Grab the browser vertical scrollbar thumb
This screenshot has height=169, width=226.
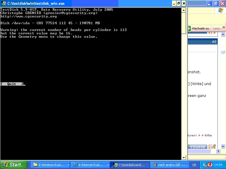point(223,52)
